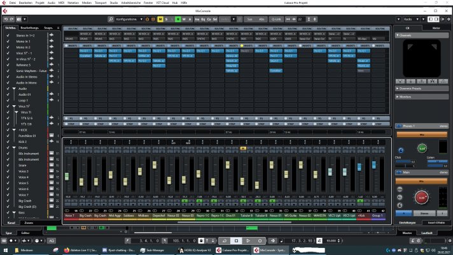Viewport: 453px width, 255px height.
Task: Open Task-Manager from the taskbar
Action: (x=152, y=250)
